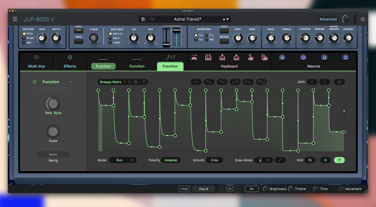The image size is (376, 207).
Task: Open history list in bottom bar
Action: click(230, 189)
